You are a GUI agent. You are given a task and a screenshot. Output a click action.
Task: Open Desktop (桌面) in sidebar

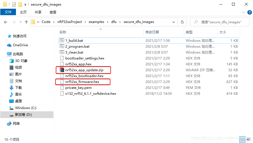tap(16, 101)
